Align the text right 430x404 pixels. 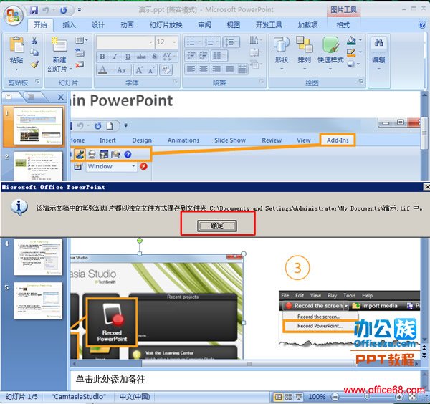pos(216,69)
